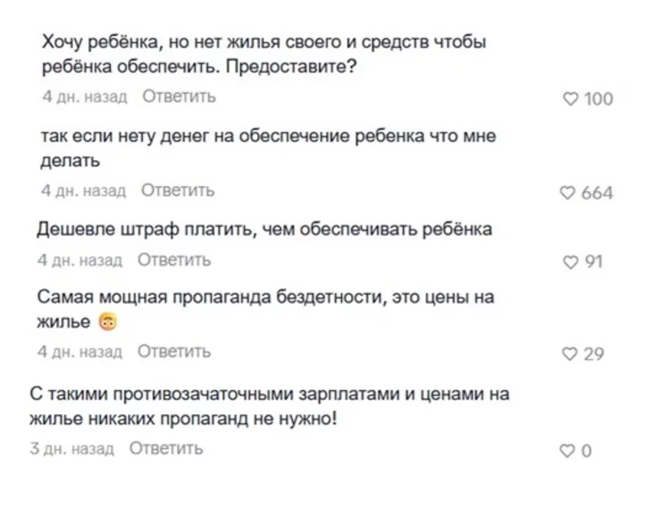Click the timestamp below the "Дешевле штраф платить" comment
This screenshot has height=507, width=654.
pos(80,260)
